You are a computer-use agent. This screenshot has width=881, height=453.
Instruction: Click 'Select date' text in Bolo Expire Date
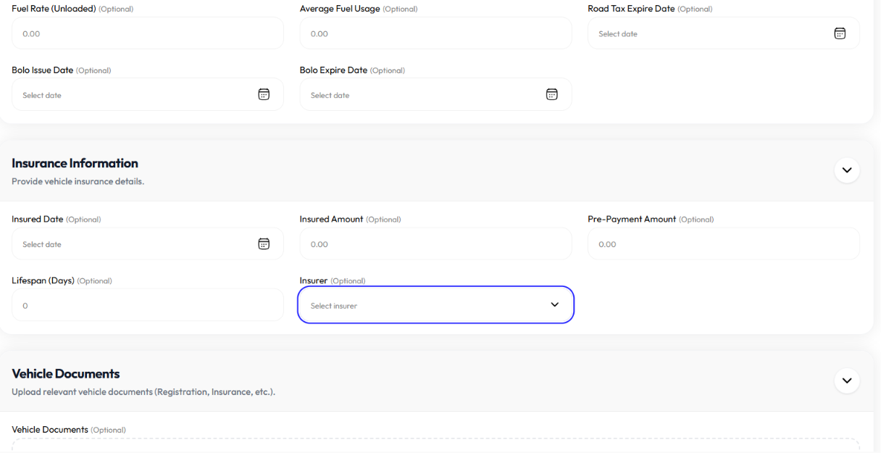[x=330, y=95]
